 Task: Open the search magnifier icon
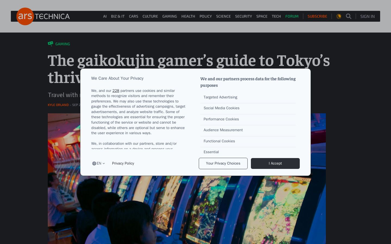click(x=349, y=16)
